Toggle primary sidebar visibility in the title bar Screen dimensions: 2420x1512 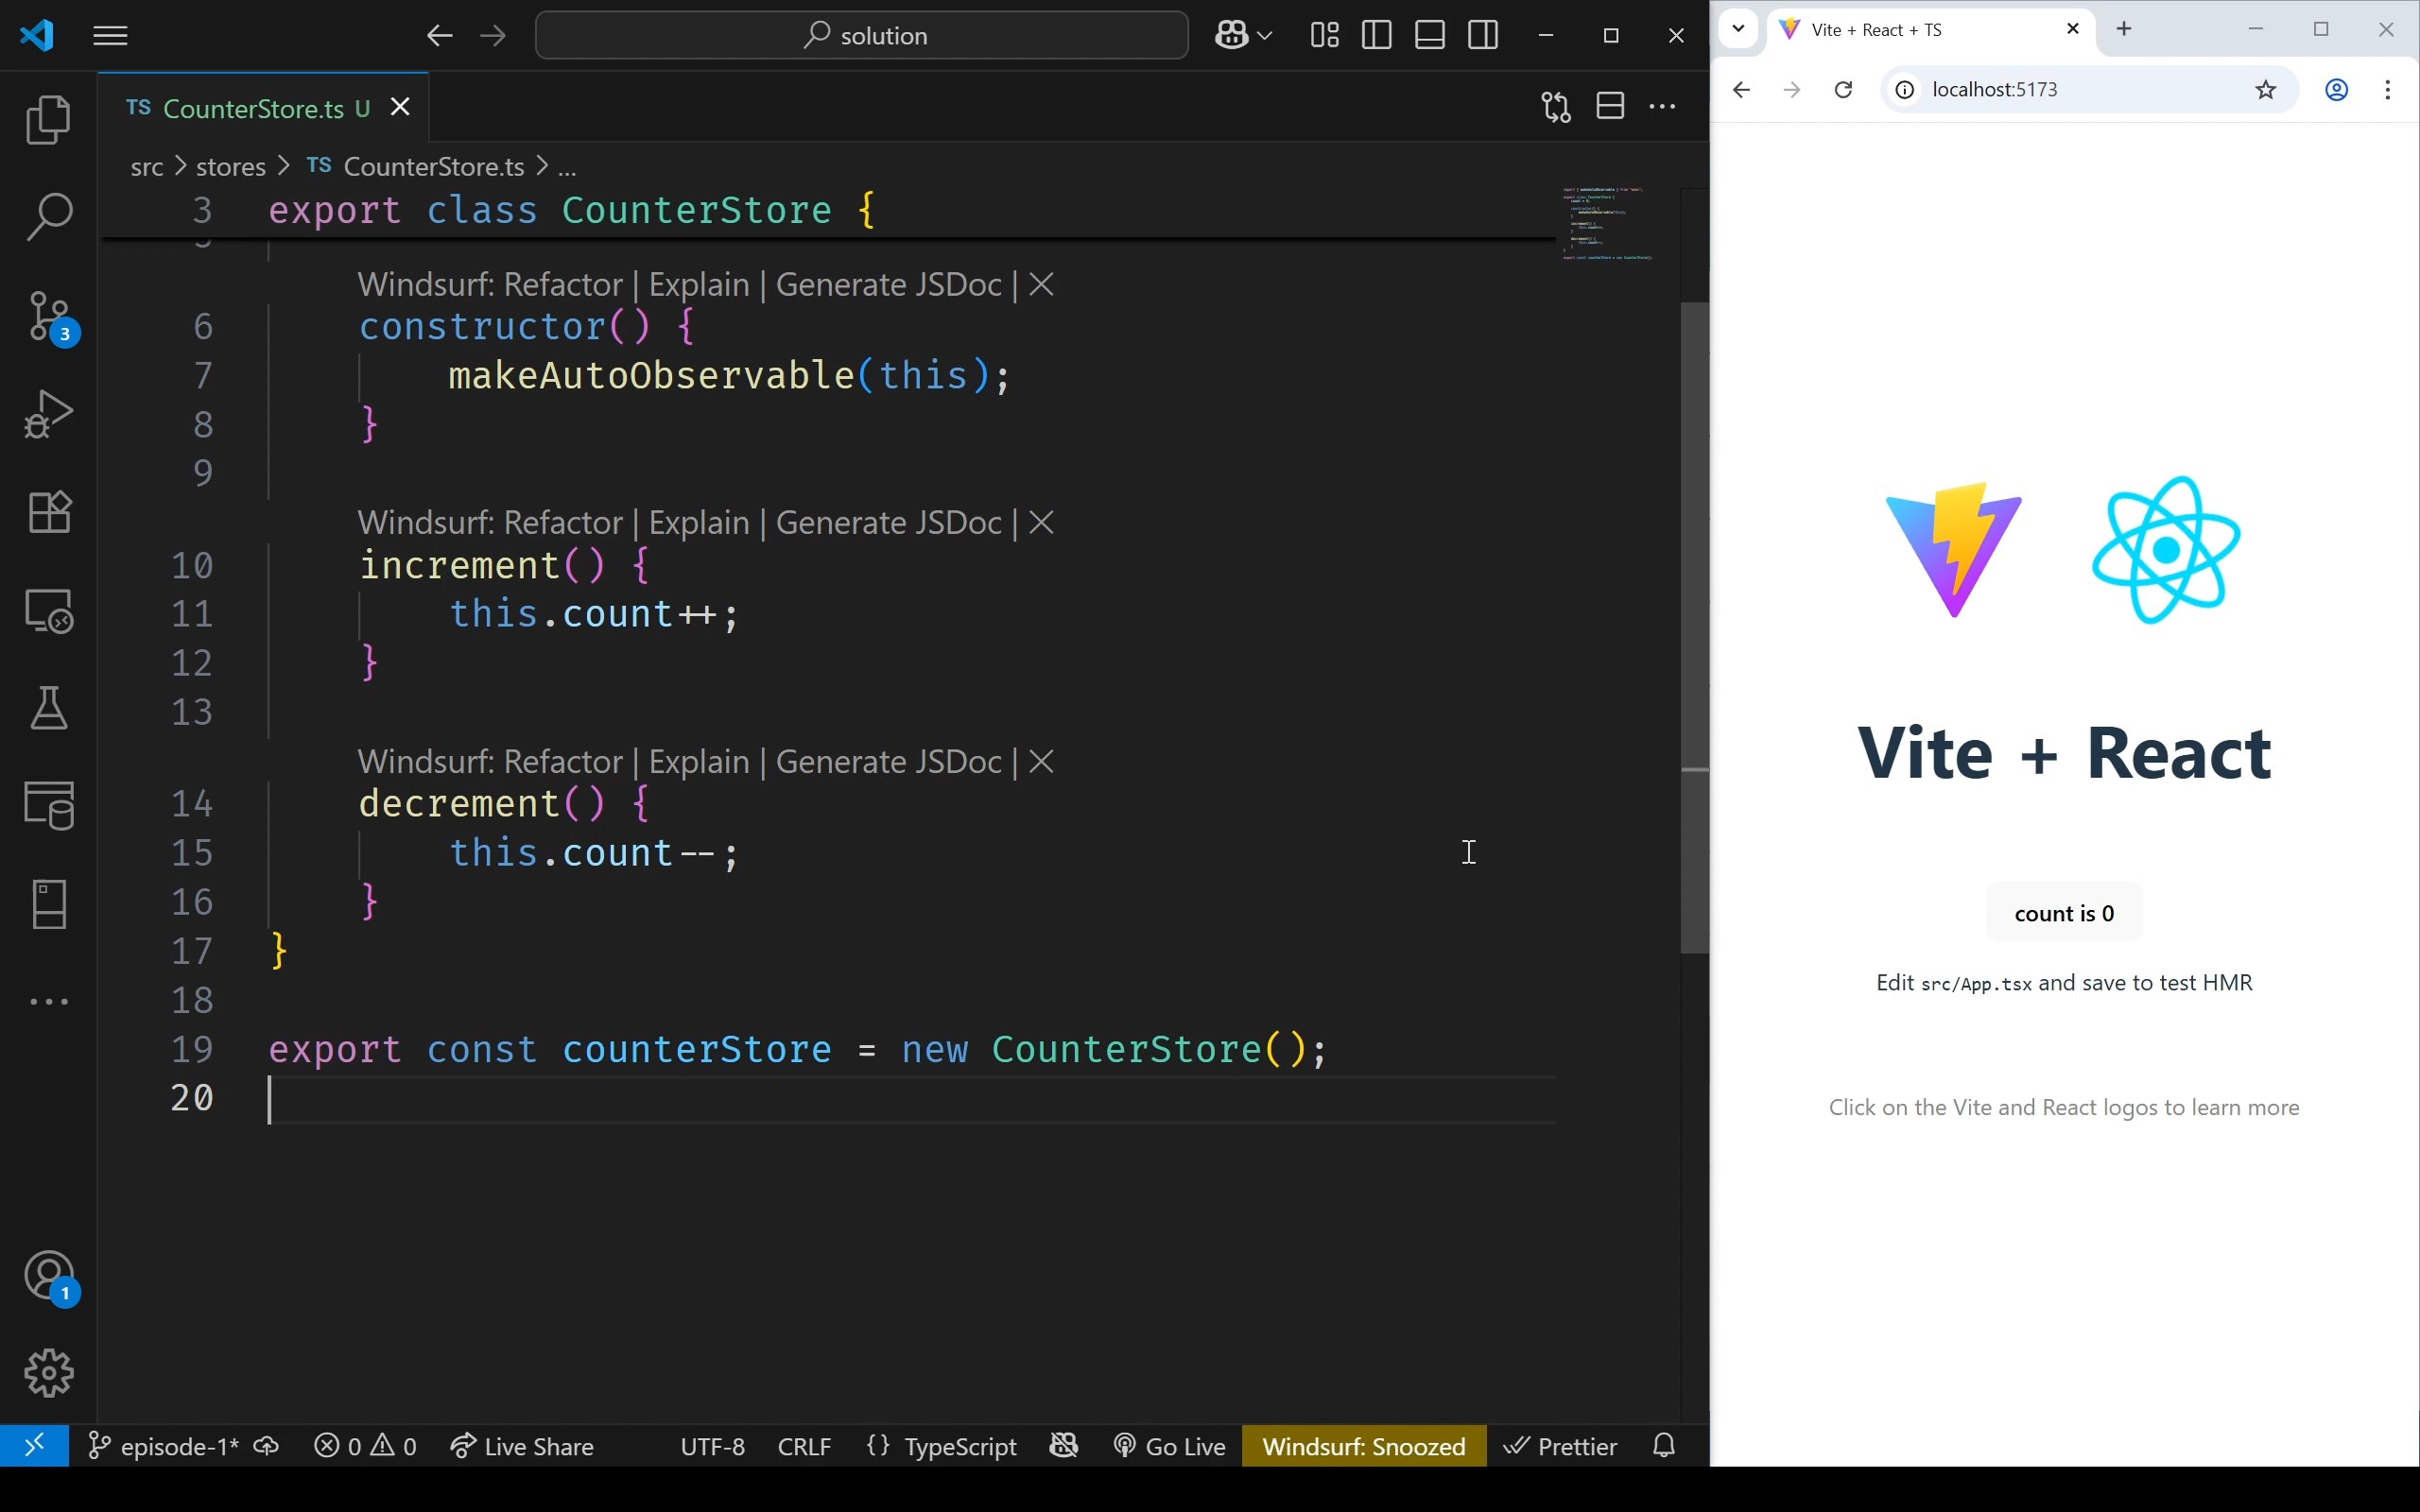pyautogui.click(x=1375, y=35)
